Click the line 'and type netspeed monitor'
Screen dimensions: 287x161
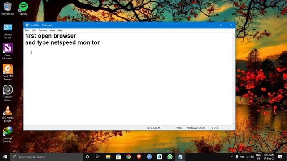point(62,42)
